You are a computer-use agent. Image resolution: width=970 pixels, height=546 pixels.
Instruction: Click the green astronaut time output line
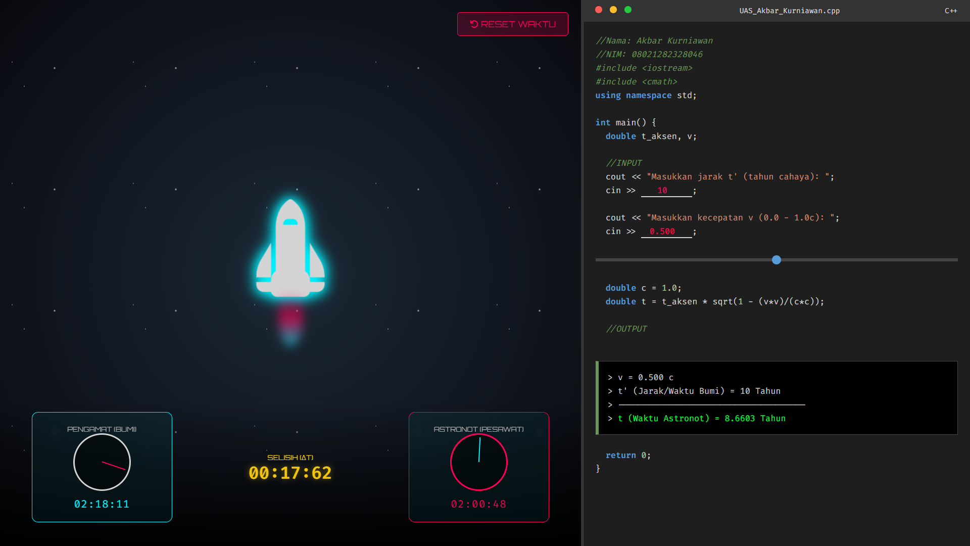click(x=701, y=418)
